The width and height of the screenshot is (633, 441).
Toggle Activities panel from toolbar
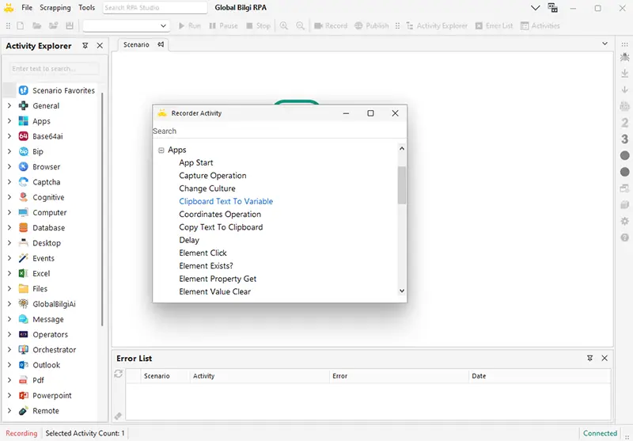pos(540,26)
